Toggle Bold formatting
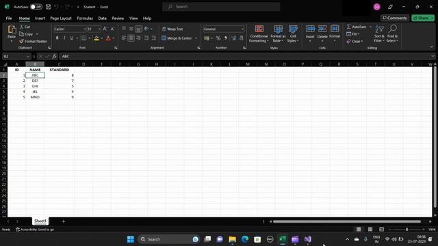438x246 pixels. [57, 38]
